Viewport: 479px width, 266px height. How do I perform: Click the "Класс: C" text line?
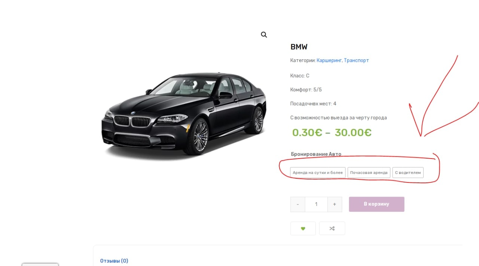299,76
